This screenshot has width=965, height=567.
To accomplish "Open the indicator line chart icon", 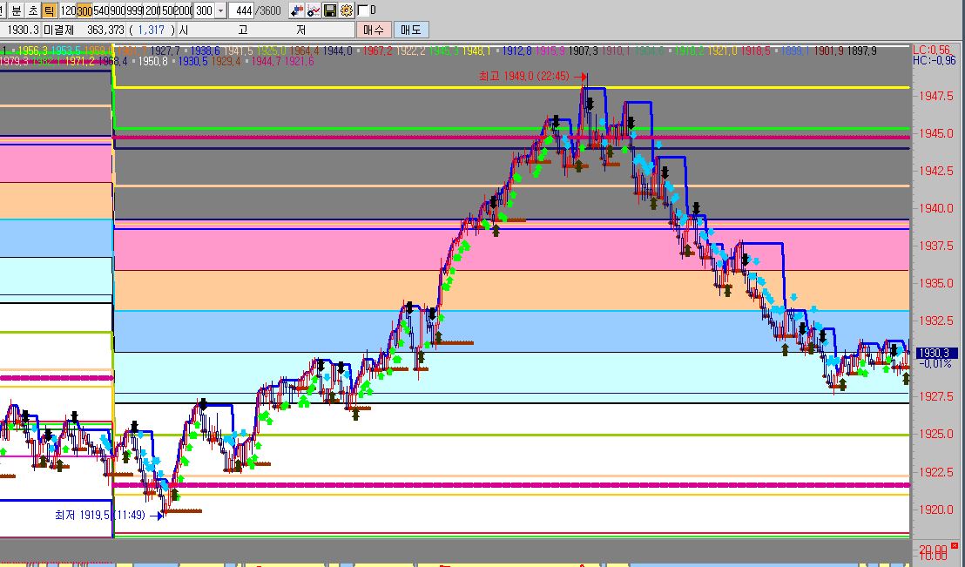I will tap(314, 10).
